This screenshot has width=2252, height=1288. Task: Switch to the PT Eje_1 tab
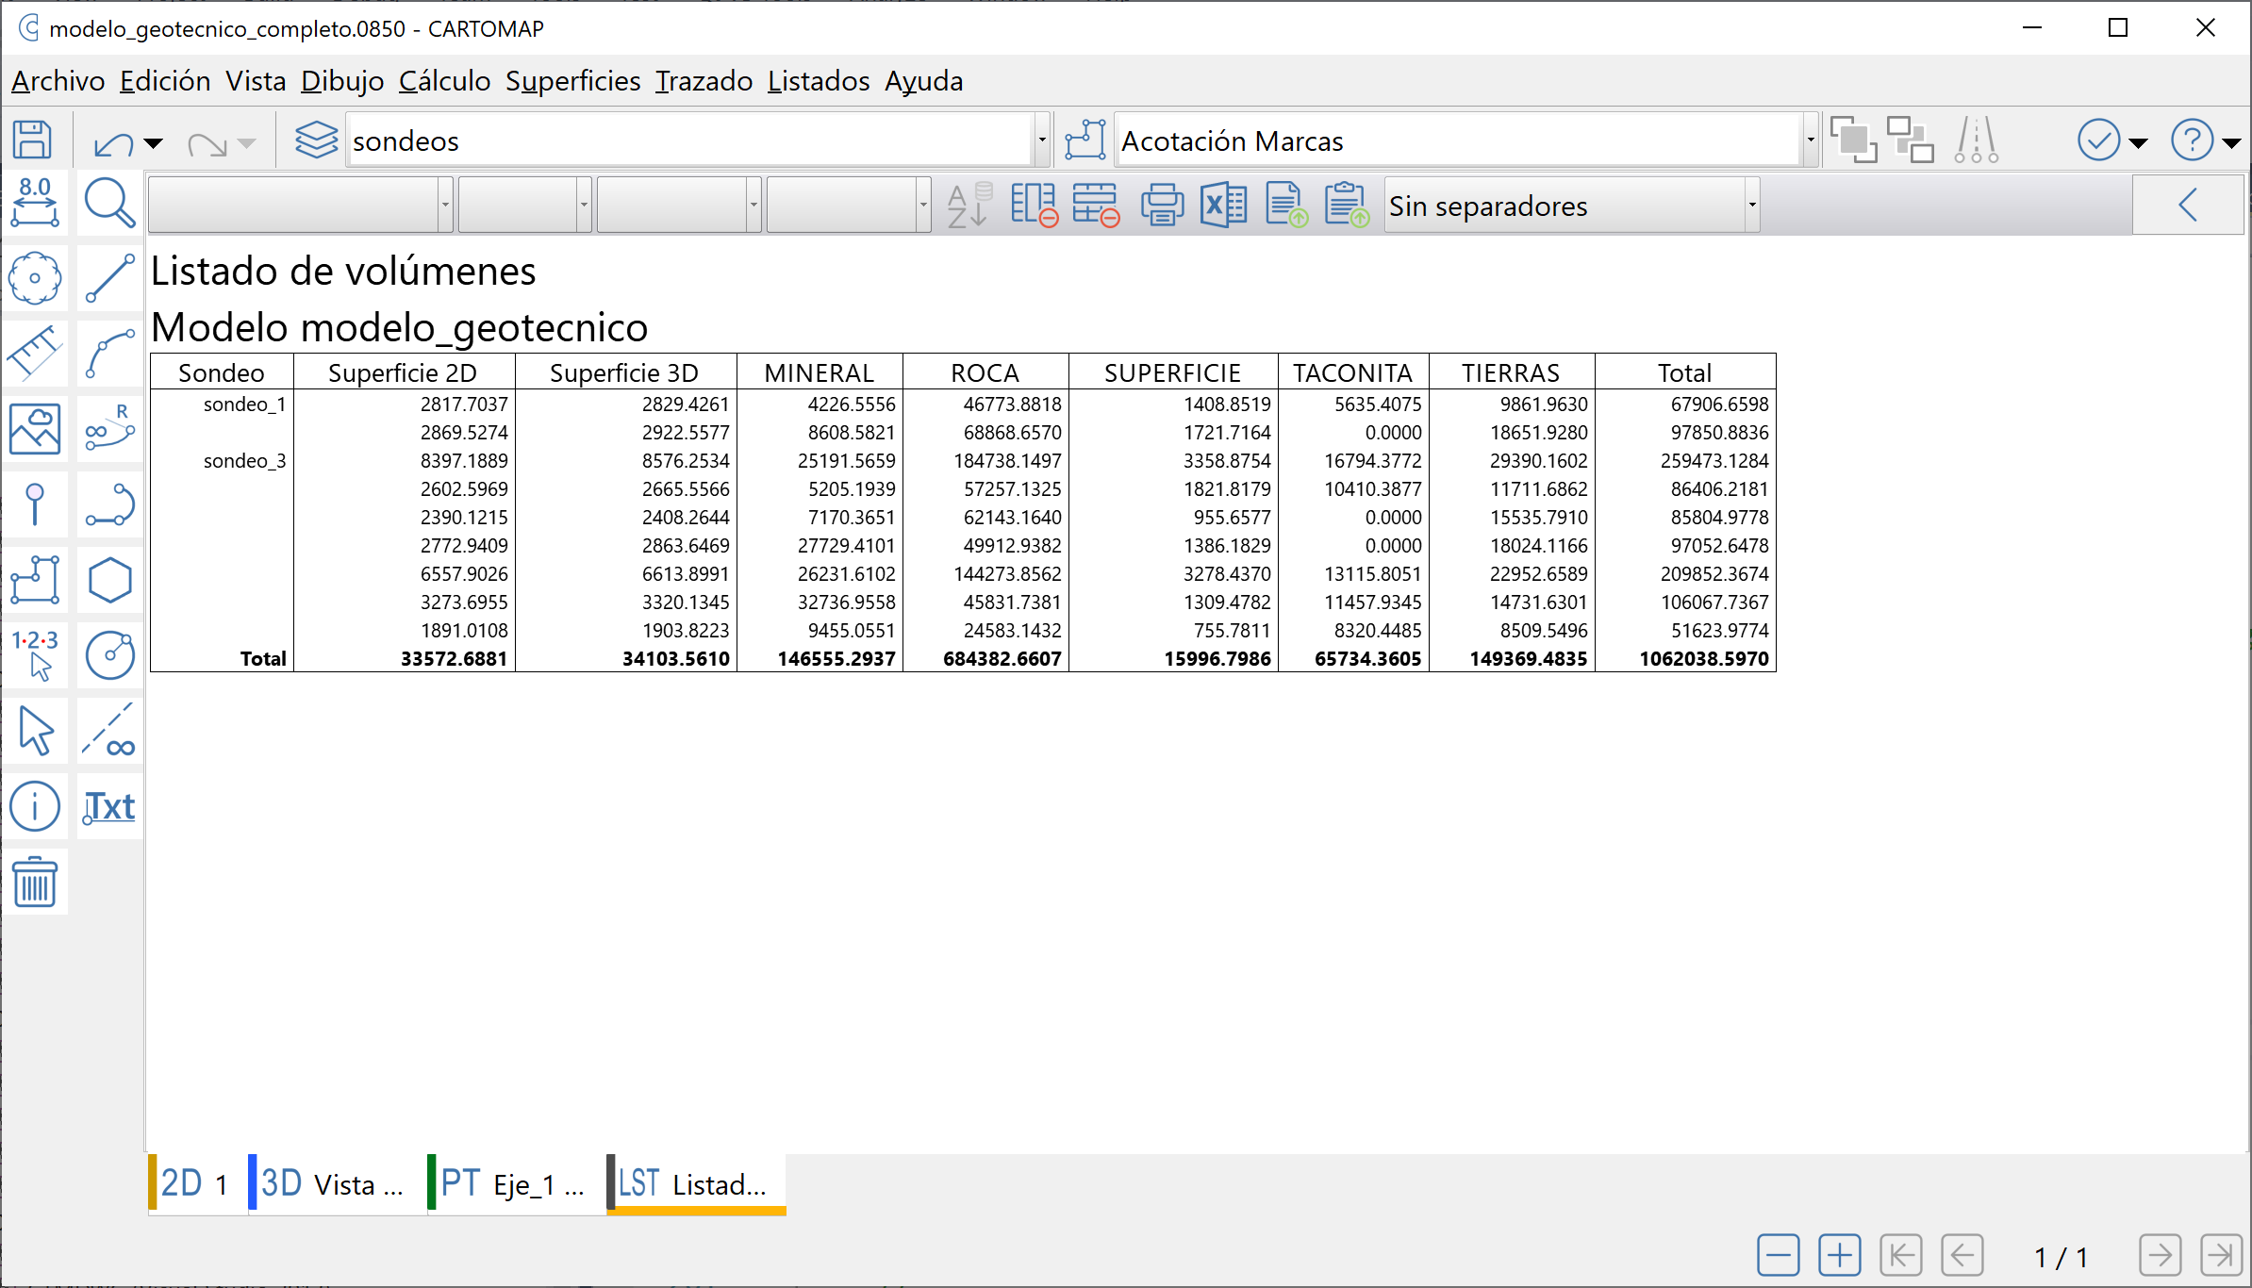512,1183
